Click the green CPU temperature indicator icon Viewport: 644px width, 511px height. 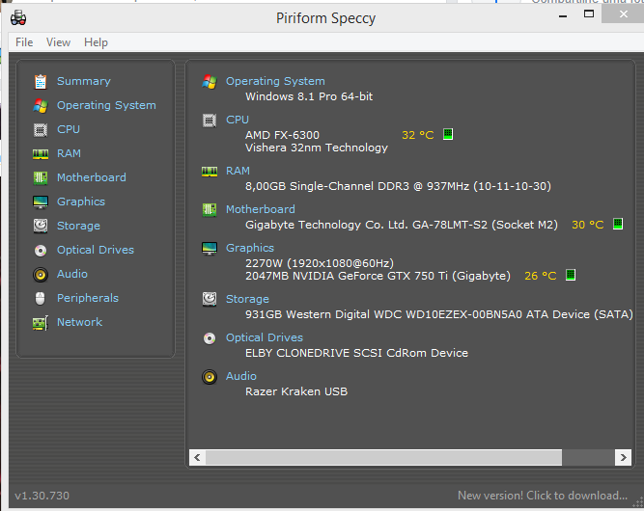tap(448, 134)
